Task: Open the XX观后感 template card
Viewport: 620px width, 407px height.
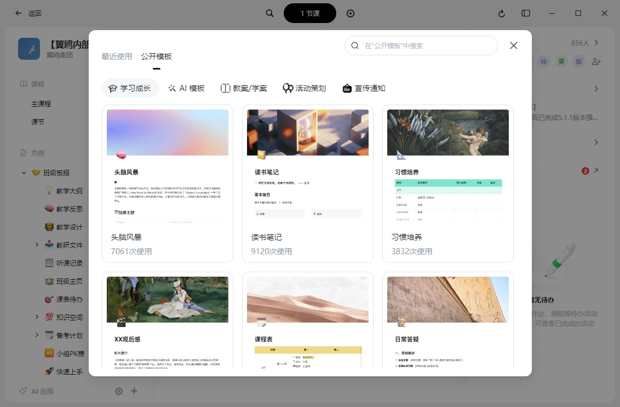Action: 168,320
